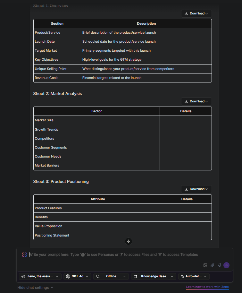Select the Market Size cell
Screen dimensions: 242x293
[97, 120]
